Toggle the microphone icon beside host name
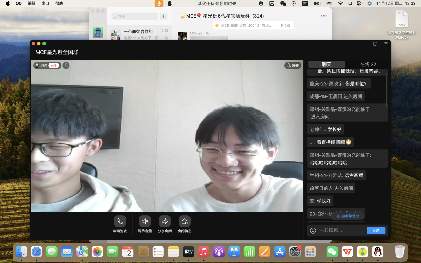Image resolution: width=421 pixels, height=263 pixels. (x=66, y=66)
